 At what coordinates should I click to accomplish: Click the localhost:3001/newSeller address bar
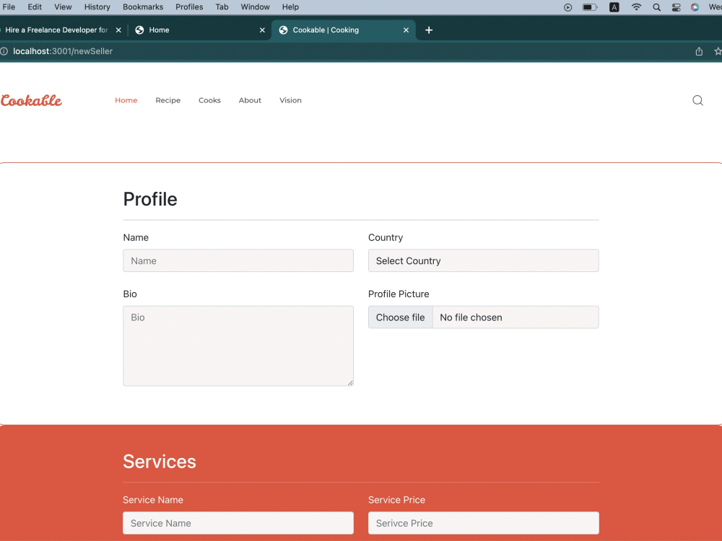tap(63, 51)
